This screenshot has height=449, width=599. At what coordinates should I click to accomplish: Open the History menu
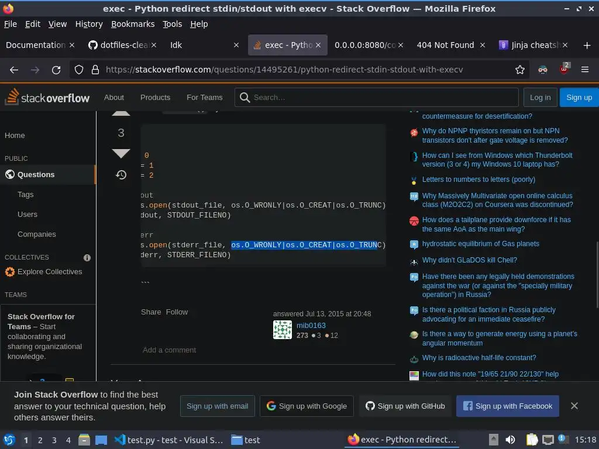89,24
